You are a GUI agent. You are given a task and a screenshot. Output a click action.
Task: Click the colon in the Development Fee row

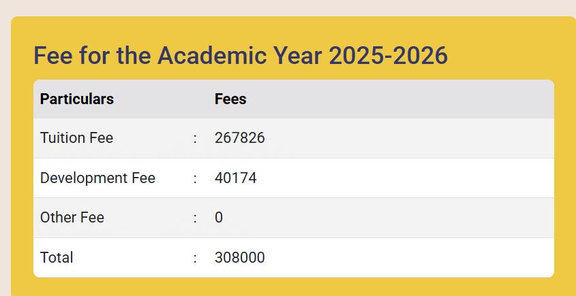195,179
